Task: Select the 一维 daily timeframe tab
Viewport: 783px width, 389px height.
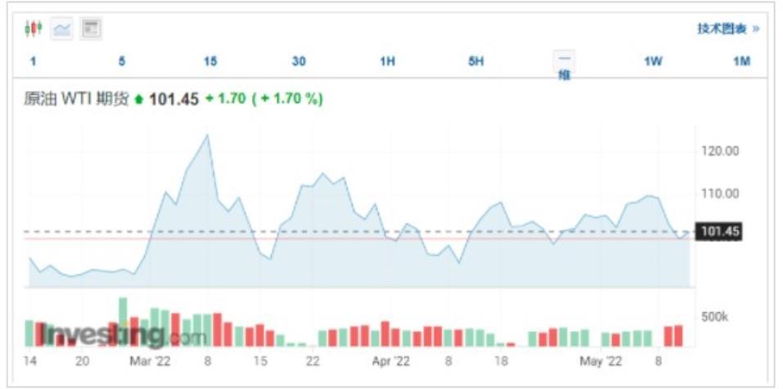Action: (565, 65)
